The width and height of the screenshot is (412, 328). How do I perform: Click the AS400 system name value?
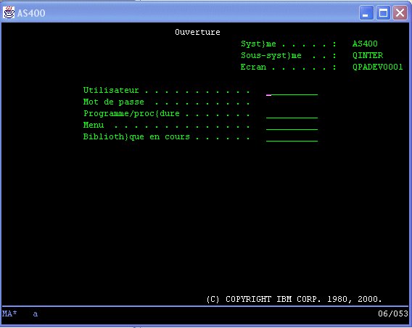[365, 44]
